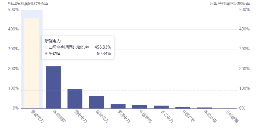The image size is (261, 130).
Task: Click the 三峡能源 x-axis label
Action: [x=232, y=116]
